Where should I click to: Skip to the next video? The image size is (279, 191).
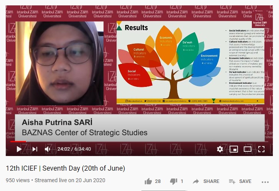tap(34, 149)
